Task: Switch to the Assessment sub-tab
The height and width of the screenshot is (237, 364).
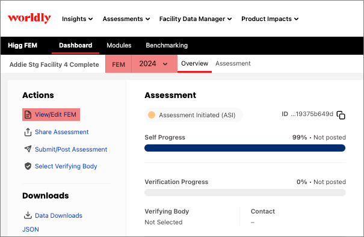Action: (x=233, y=63)
